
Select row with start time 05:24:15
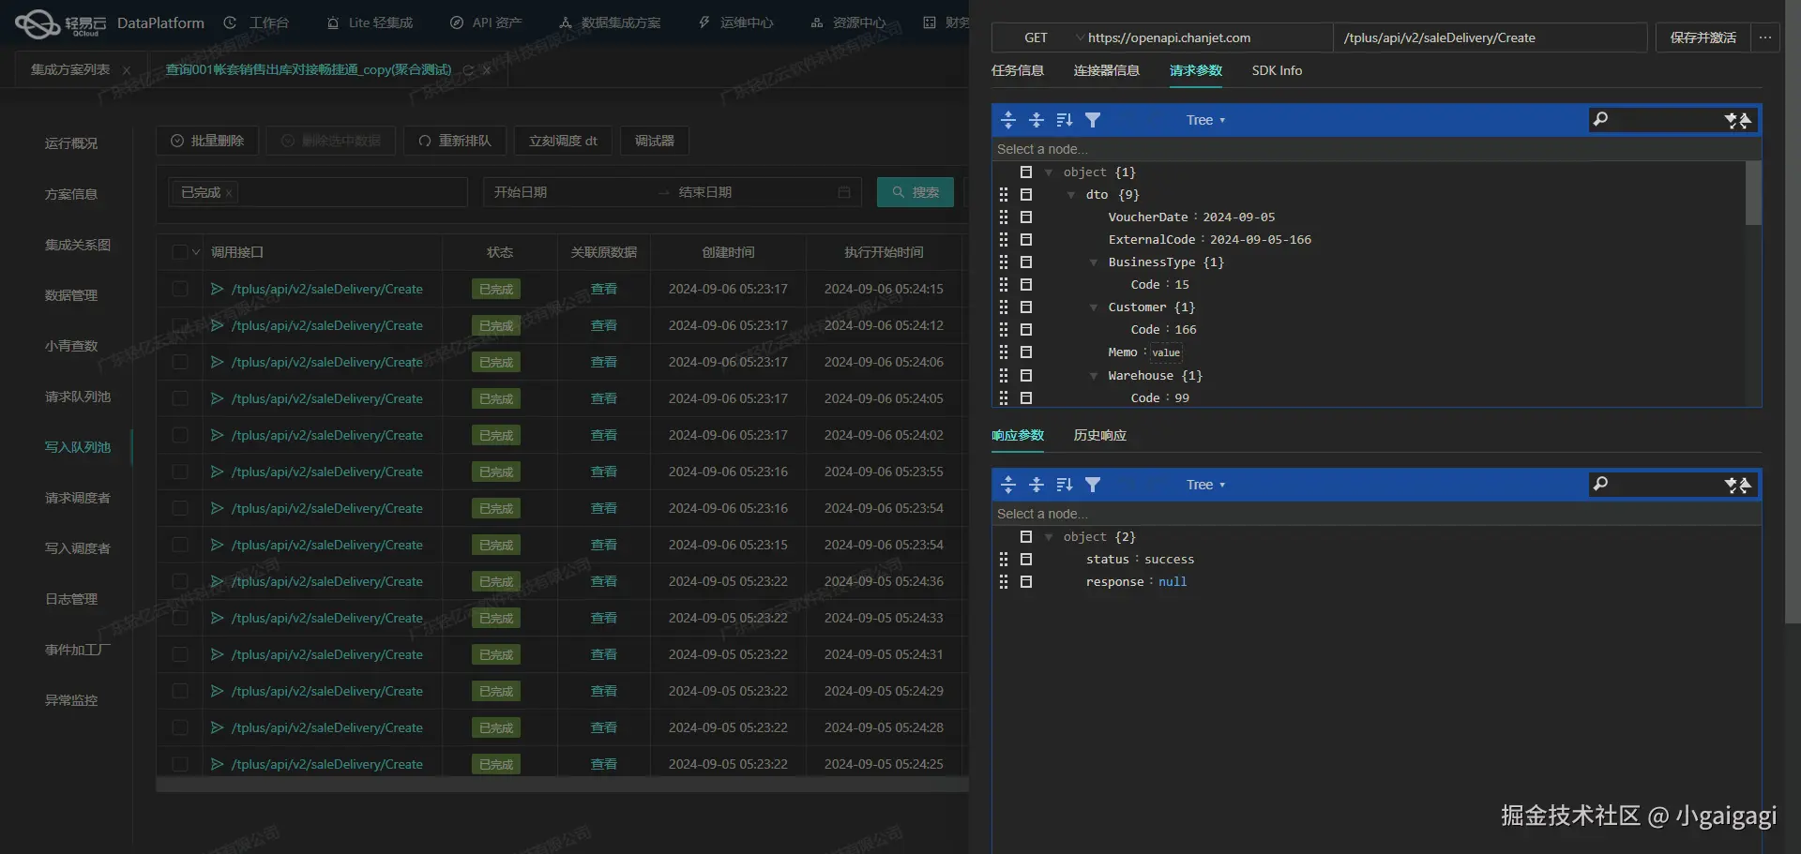pos(180,289)
